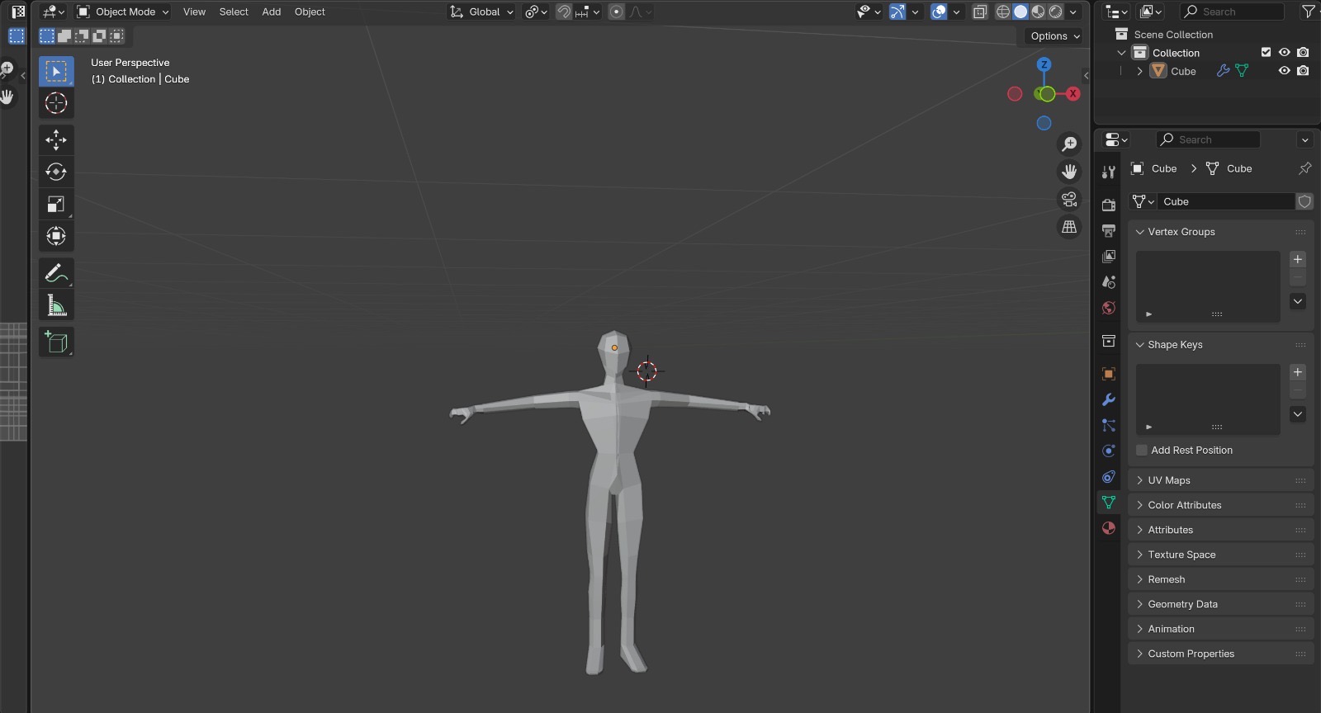Open the Material properties tab
1321x713 pixels.
tap(1109, 528)
